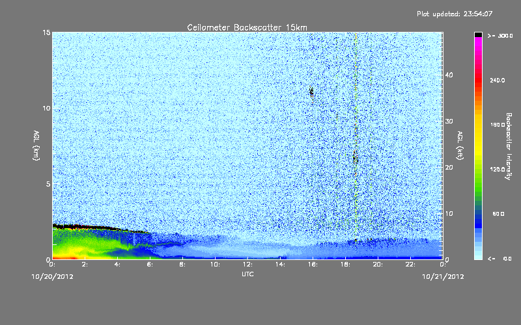This screenshot has height=325, width=521.
Task: Click the "120.0" colorbar value
Action: [x=498, y=169]
